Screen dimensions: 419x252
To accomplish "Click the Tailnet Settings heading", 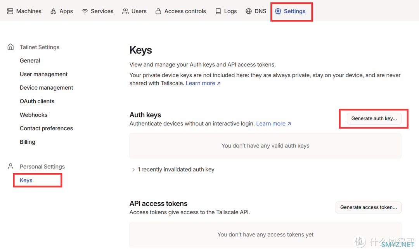I will point(40,47).
